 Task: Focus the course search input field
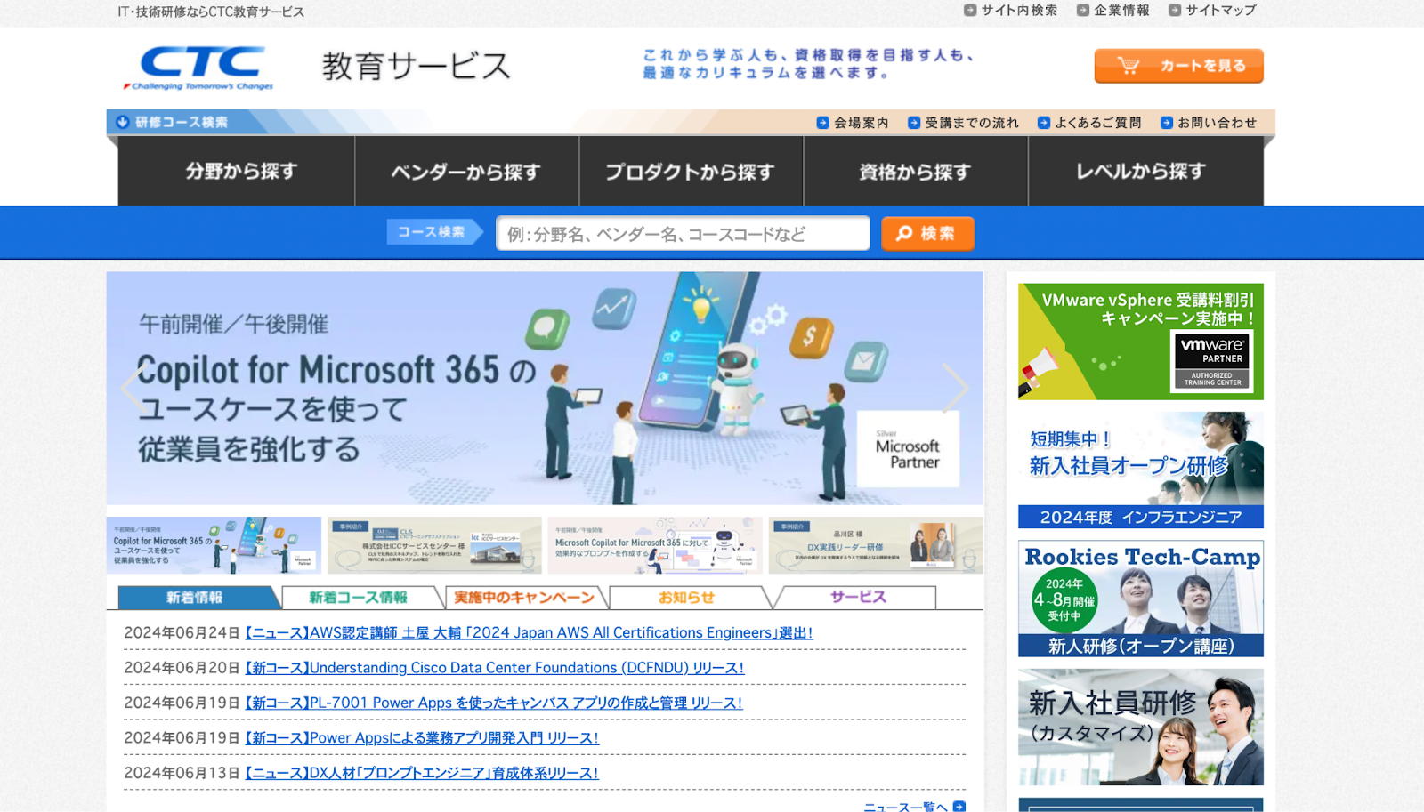(x=683, y=233)
